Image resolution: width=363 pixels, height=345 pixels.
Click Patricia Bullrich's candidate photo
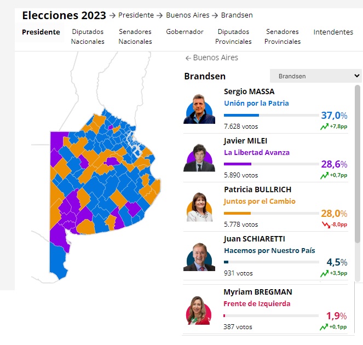click(x=199, y=207)
